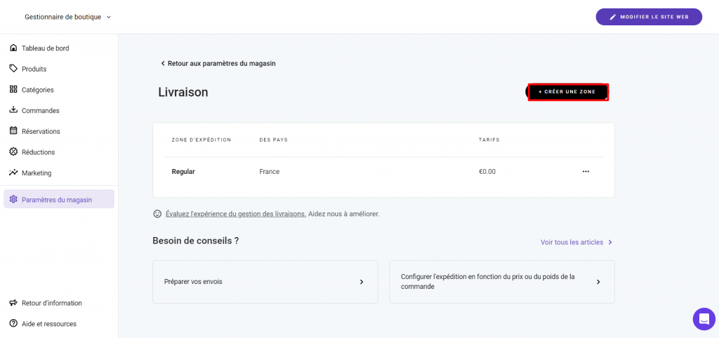Click the Aide et ressources question icon
The image size is (719, 338).
13,324
